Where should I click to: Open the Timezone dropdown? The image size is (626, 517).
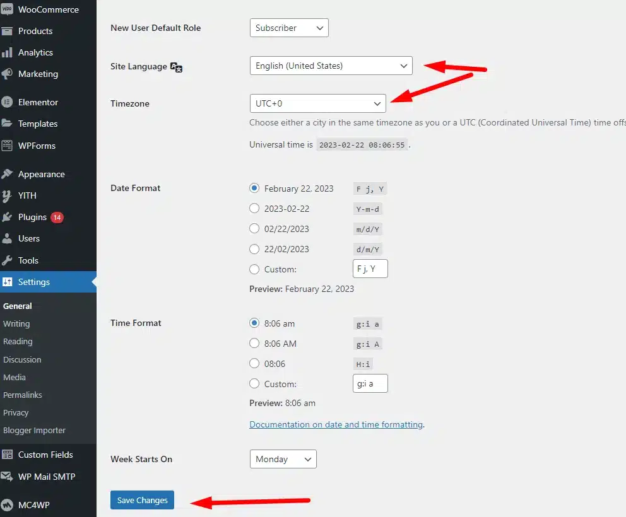tap(317, 103)
